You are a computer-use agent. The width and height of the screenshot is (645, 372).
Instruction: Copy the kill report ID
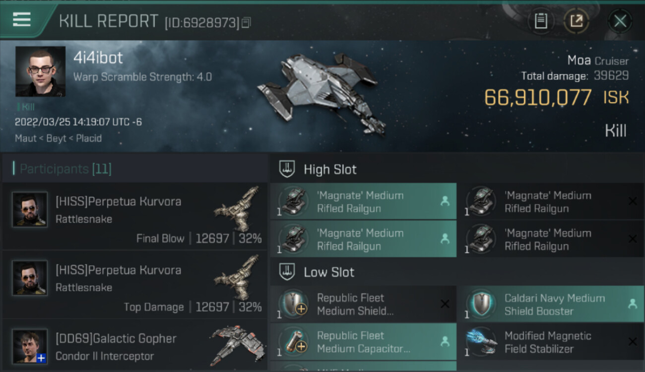click(246, 22)
